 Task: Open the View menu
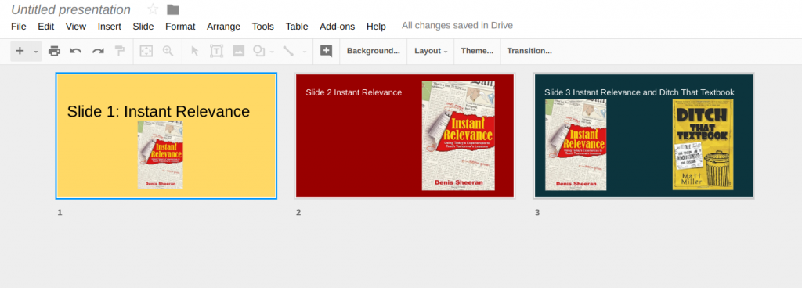(76, 27)
